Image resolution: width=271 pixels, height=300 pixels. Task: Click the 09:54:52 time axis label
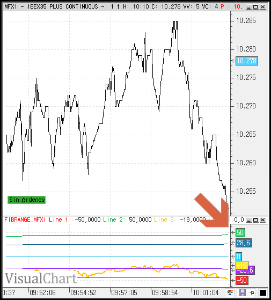pyautogui.click(x=83, y=292)
